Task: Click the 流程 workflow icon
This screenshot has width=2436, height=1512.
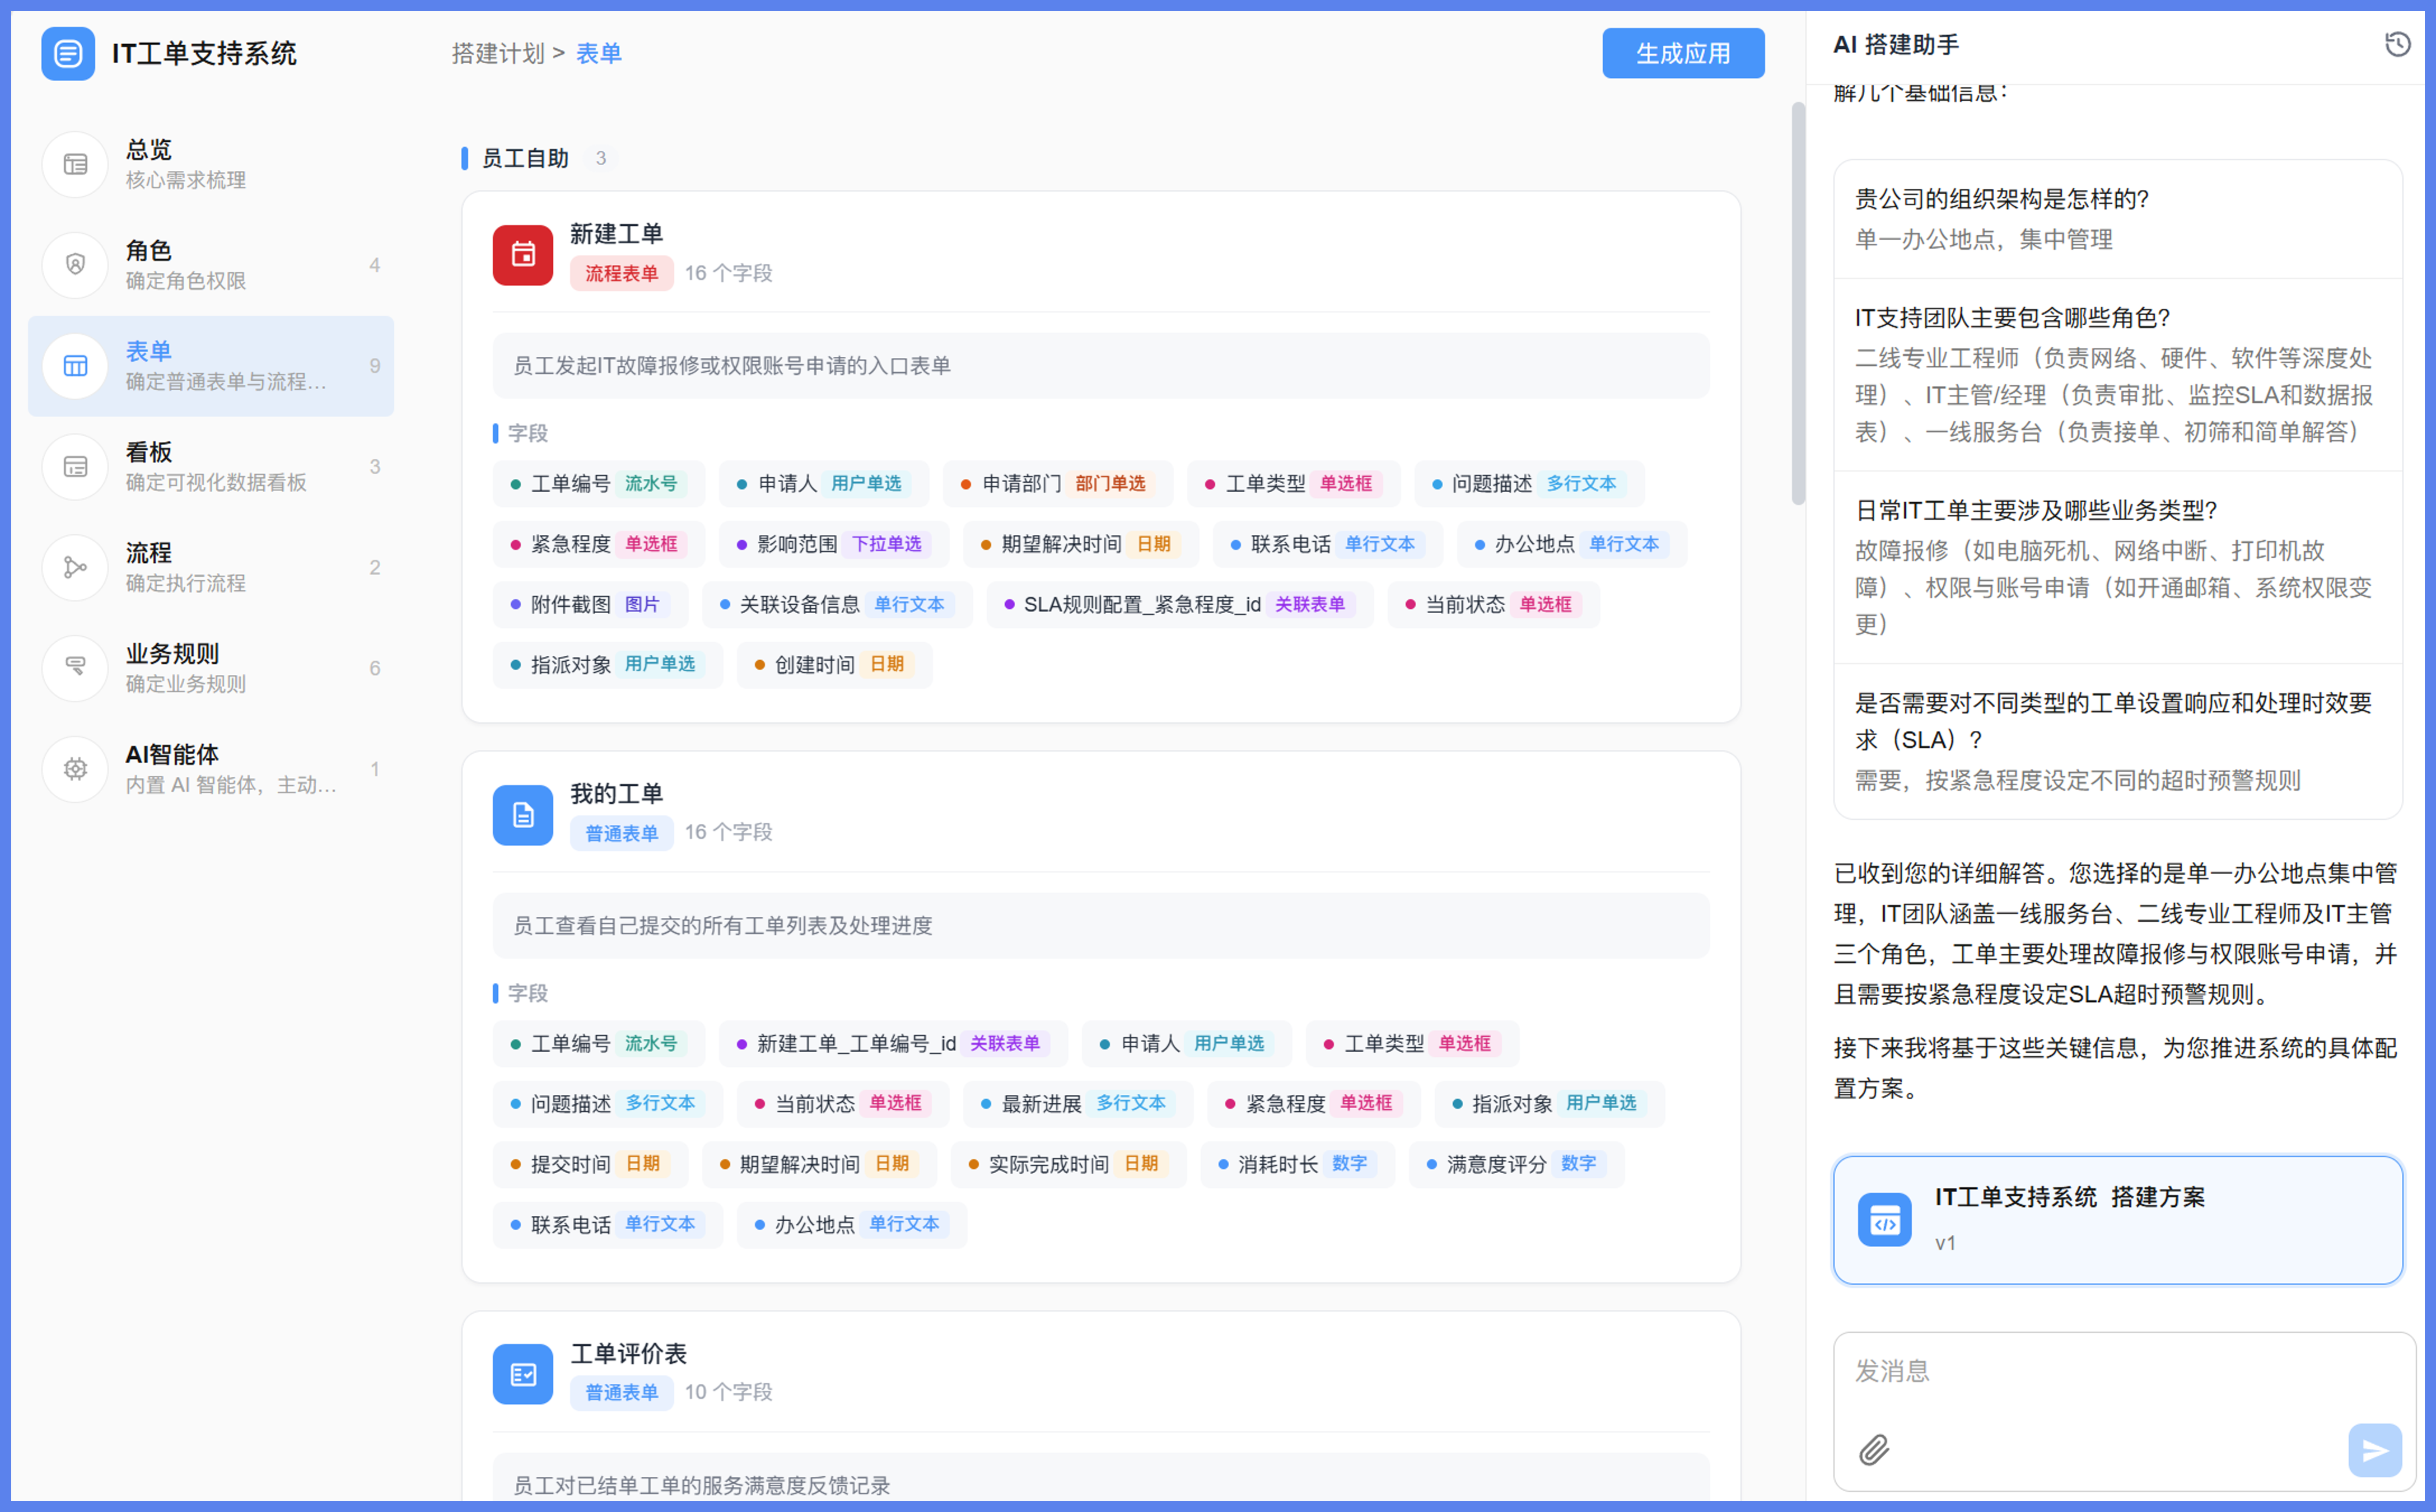Action: click(75, 568)
